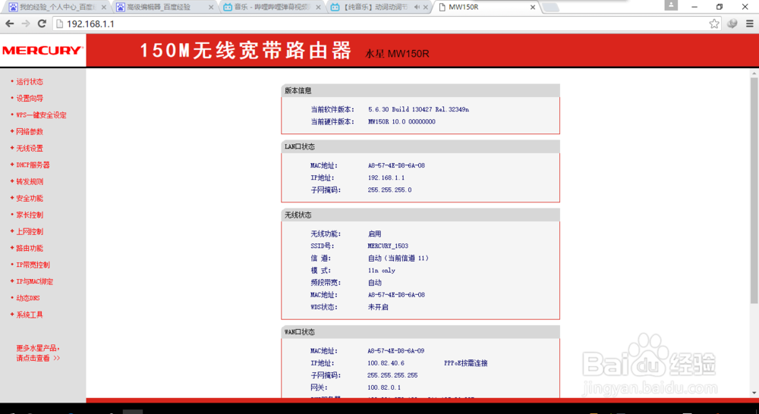759x414 pixels.
Task: Click the 无线状态 section header
Action: (420, 215)
